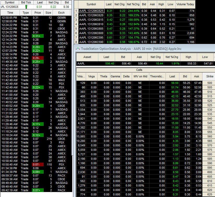The width and height of the screenshot is (215, 197).
Task: Click the 219 size CBOE trade row
Action: click(36, 139)
